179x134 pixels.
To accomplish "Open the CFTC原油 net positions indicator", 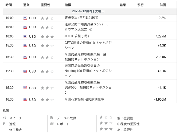I will coord(88,45).
